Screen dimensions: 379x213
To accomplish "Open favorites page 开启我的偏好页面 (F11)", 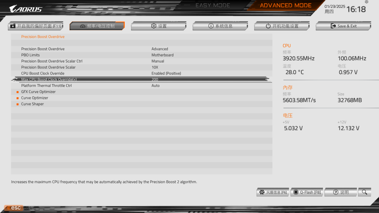I will point(35,26).
